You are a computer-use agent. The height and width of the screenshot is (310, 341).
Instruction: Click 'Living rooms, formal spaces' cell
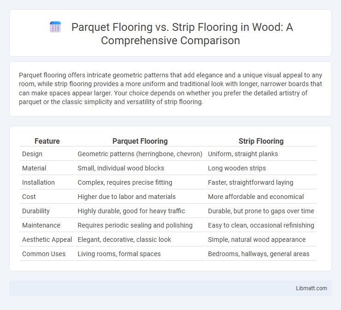point(119,254)
